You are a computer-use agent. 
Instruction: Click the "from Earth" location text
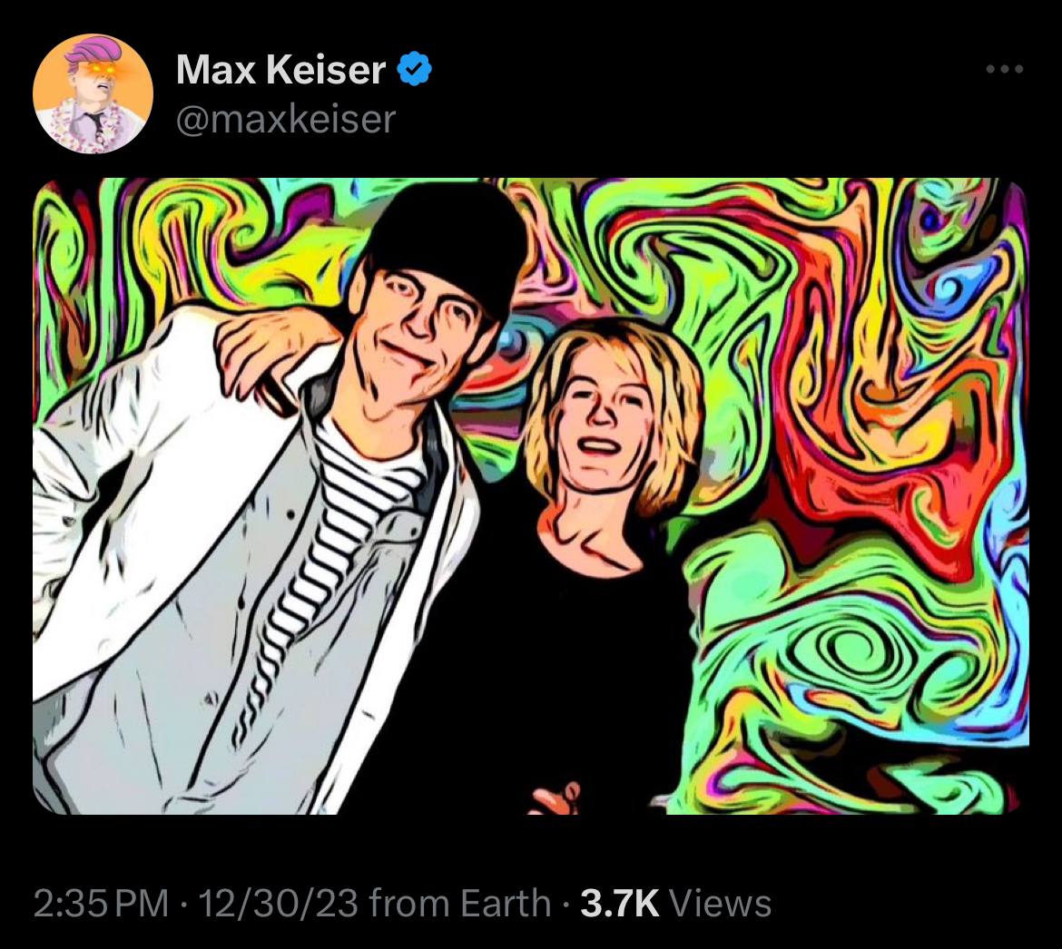coord(460,903)
